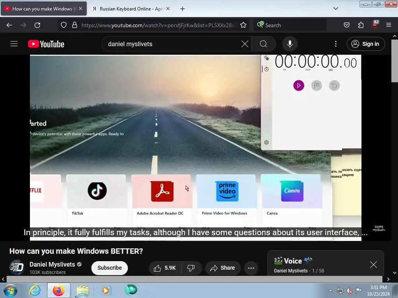Open Windows Media Player taskbar icon
The height and width of the screenshot is (298, 398).
pyautogui.click(x=106, y=290)
